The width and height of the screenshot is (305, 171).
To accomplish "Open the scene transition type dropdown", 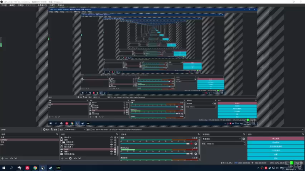I will coord(222,139).
